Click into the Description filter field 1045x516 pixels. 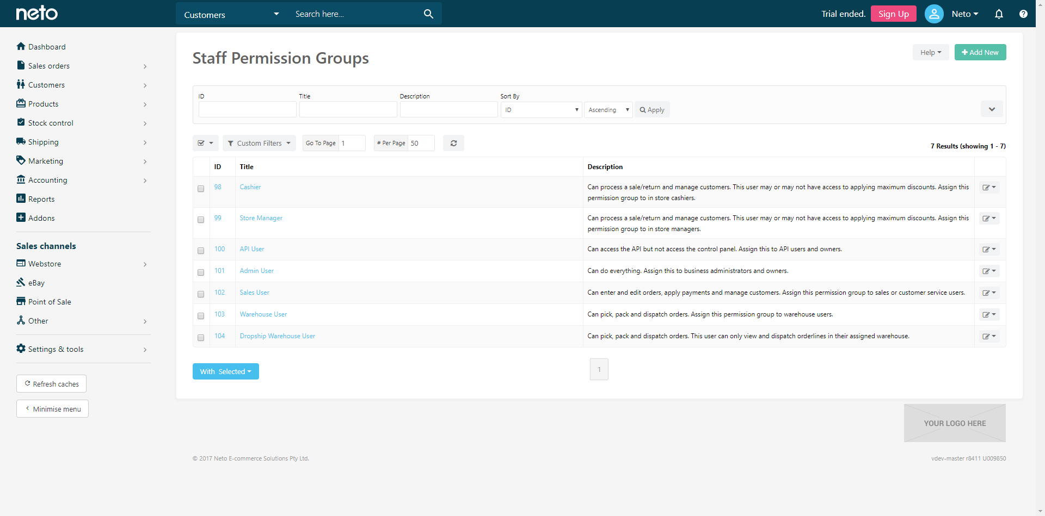click(x=448, y=109)
